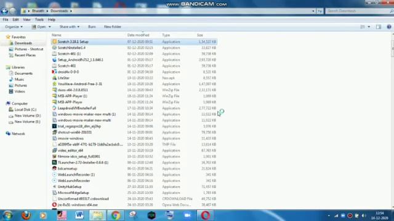The height and width of the screenshot is (221, 394).
Task: Expand the Open button dropdown arrow
Action: [49, 26]
